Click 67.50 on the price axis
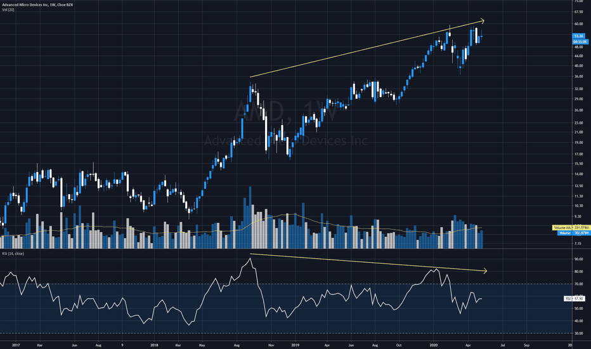Image resolution: width=591 pixels, height=349 pixels. (578, 12)
